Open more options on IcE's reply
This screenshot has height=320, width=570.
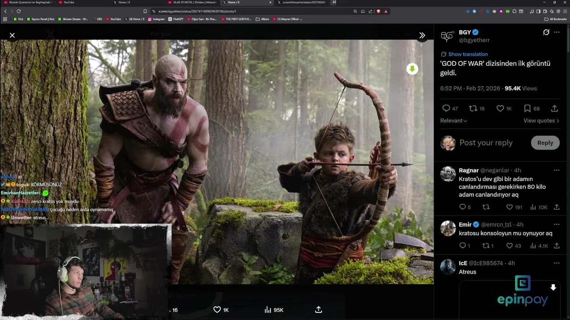[557, 263]
